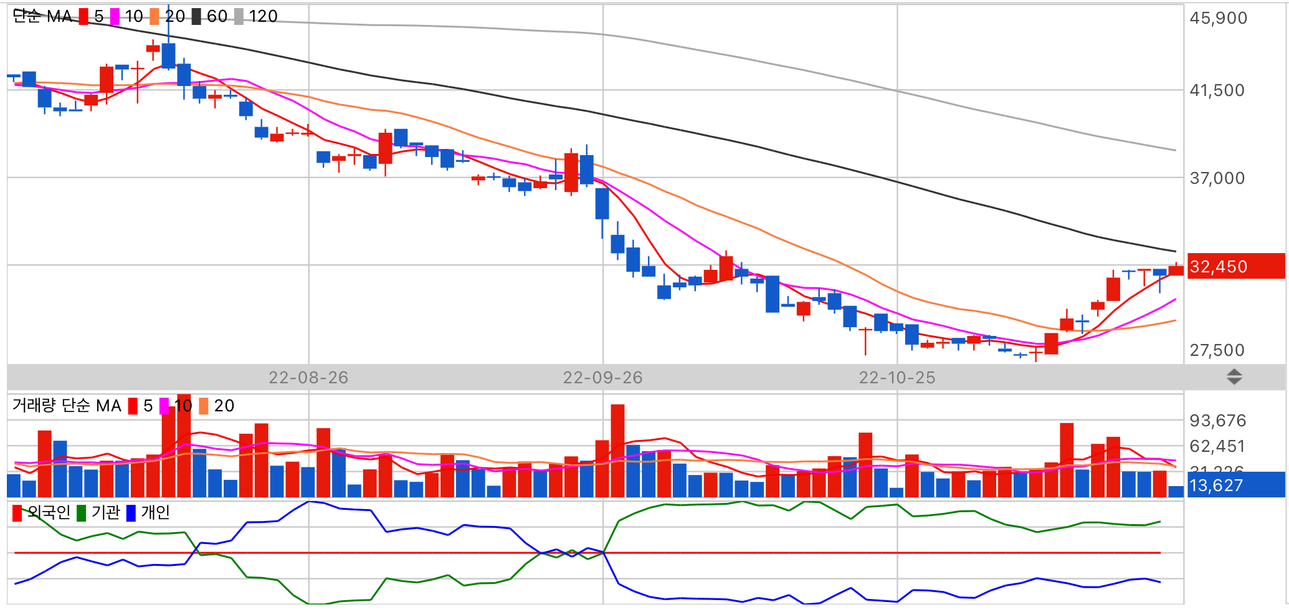Screen dimensions: 1289x612
Task: Click the 62,451 volume axis label
Action: click(1217, 446)
